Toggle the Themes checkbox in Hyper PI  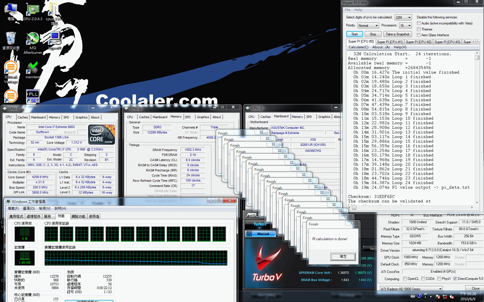tap(419, 29)
